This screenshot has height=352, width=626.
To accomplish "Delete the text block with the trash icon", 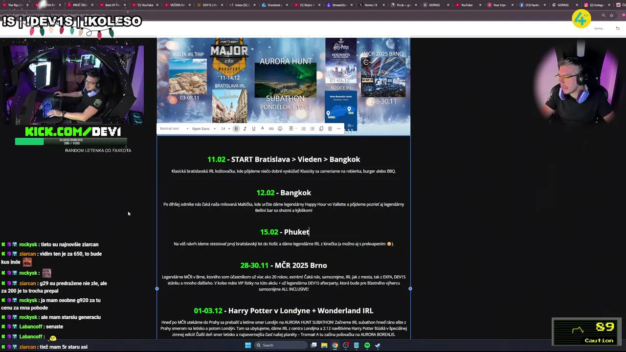I will tap(330, 129).
